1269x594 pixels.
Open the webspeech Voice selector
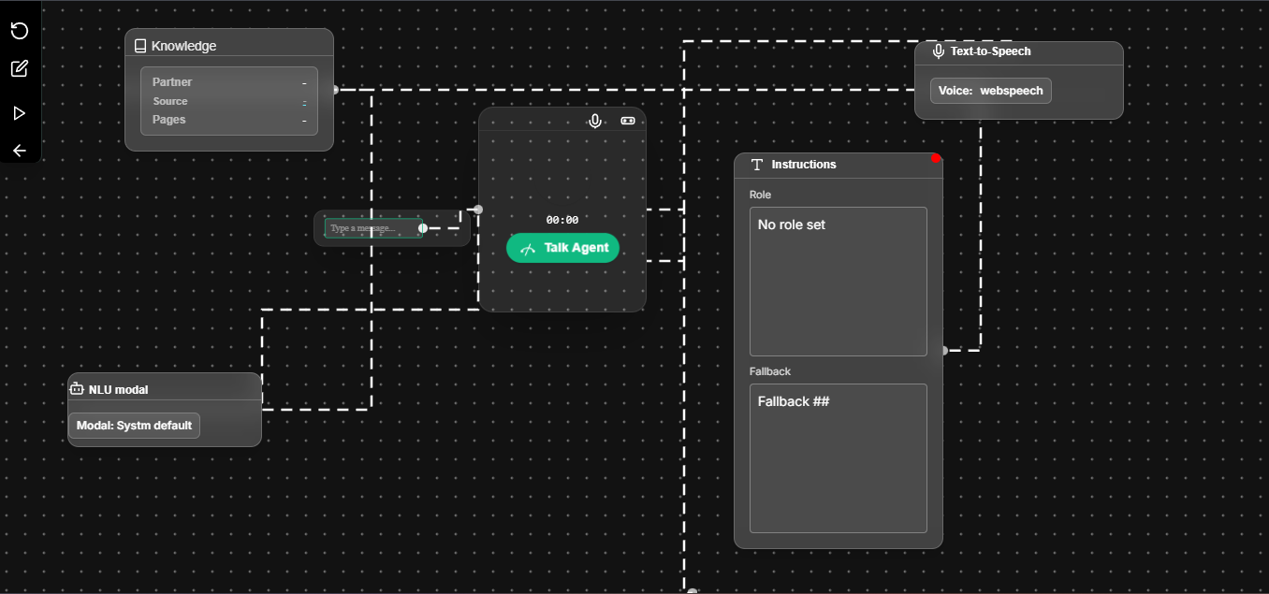coord(991,91)
